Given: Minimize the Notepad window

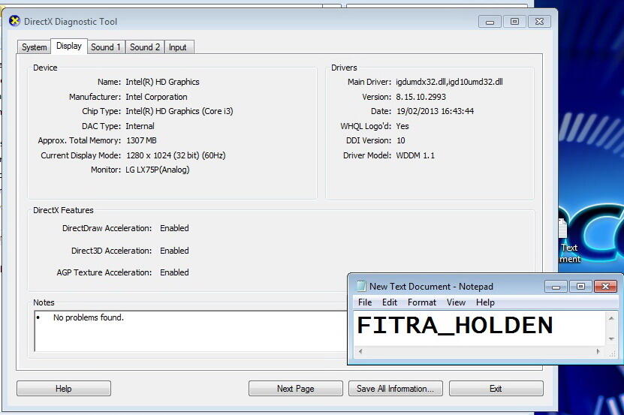Looking at the screenshot, I should click(x=556, y=287).
